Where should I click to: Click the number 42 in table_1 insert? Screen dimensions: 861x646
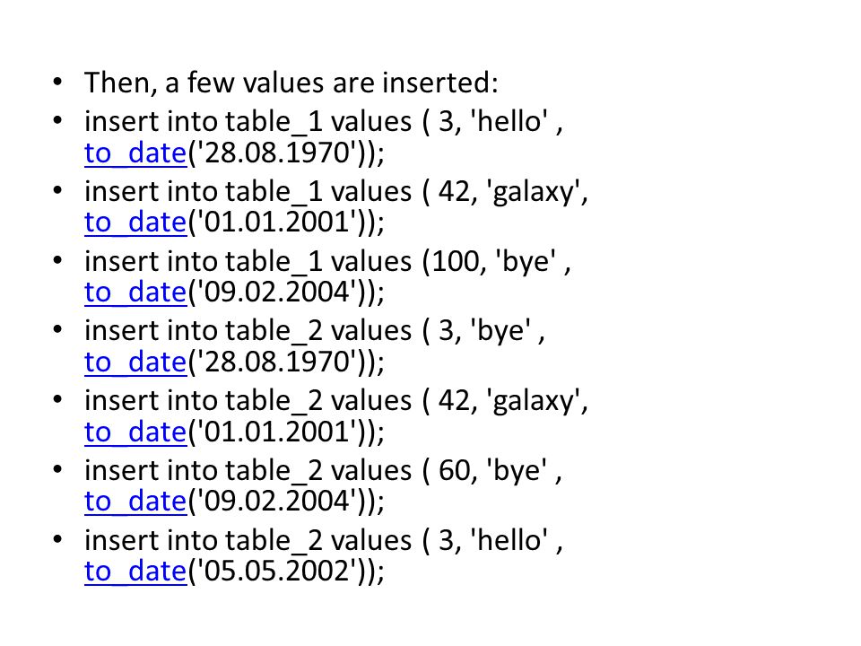pos(454,191)
